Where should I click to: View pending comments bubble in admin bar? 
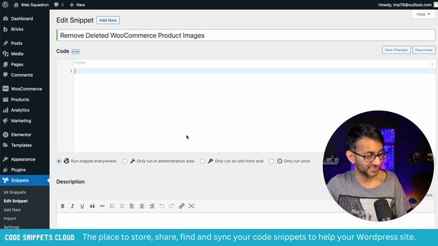[59, 5]
